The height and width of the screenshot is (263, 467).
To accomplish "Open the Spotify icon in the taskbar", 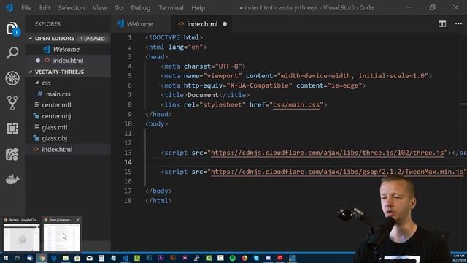I will (232, 258).
